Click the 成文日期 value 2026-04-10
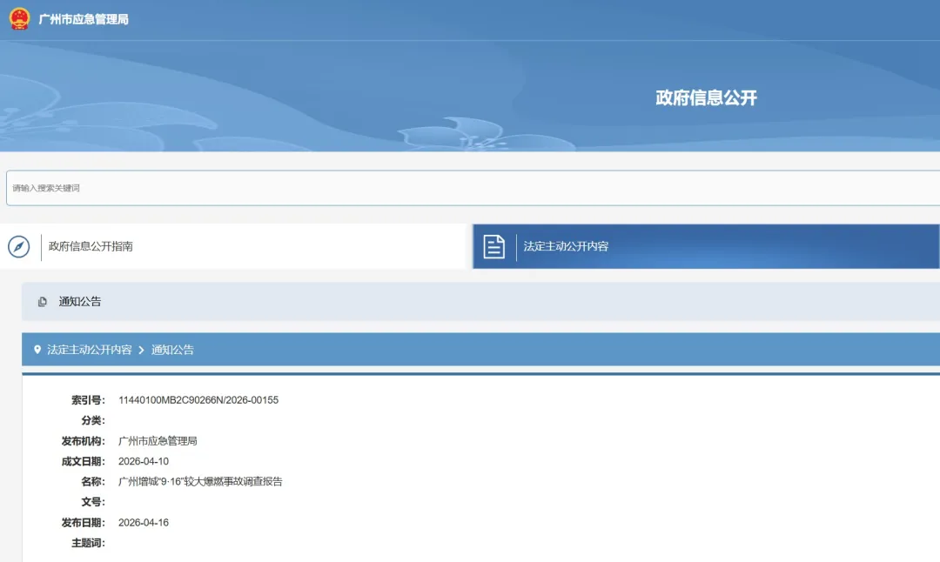This screenshot has height=562, width=940. [144, 461]
